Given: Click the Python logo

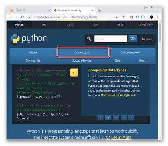Looking at the screenshot, I should pos(30,39).
